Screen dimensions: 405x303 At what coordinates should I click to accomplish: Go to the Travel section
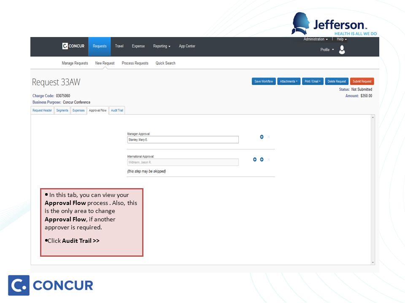119,46
